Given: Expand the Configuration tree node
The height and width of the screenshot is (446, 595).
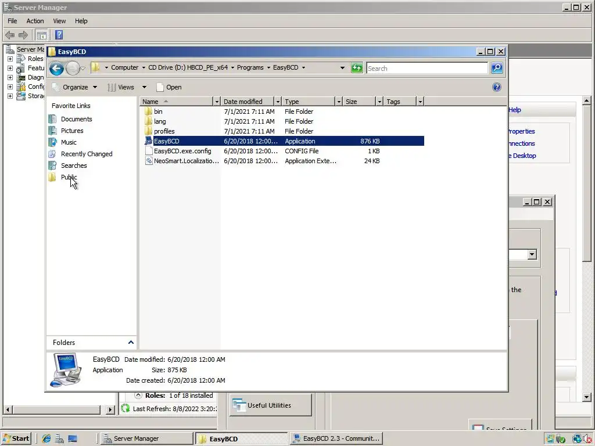Looking at the screenshot, I should click(x=10, y=87).
